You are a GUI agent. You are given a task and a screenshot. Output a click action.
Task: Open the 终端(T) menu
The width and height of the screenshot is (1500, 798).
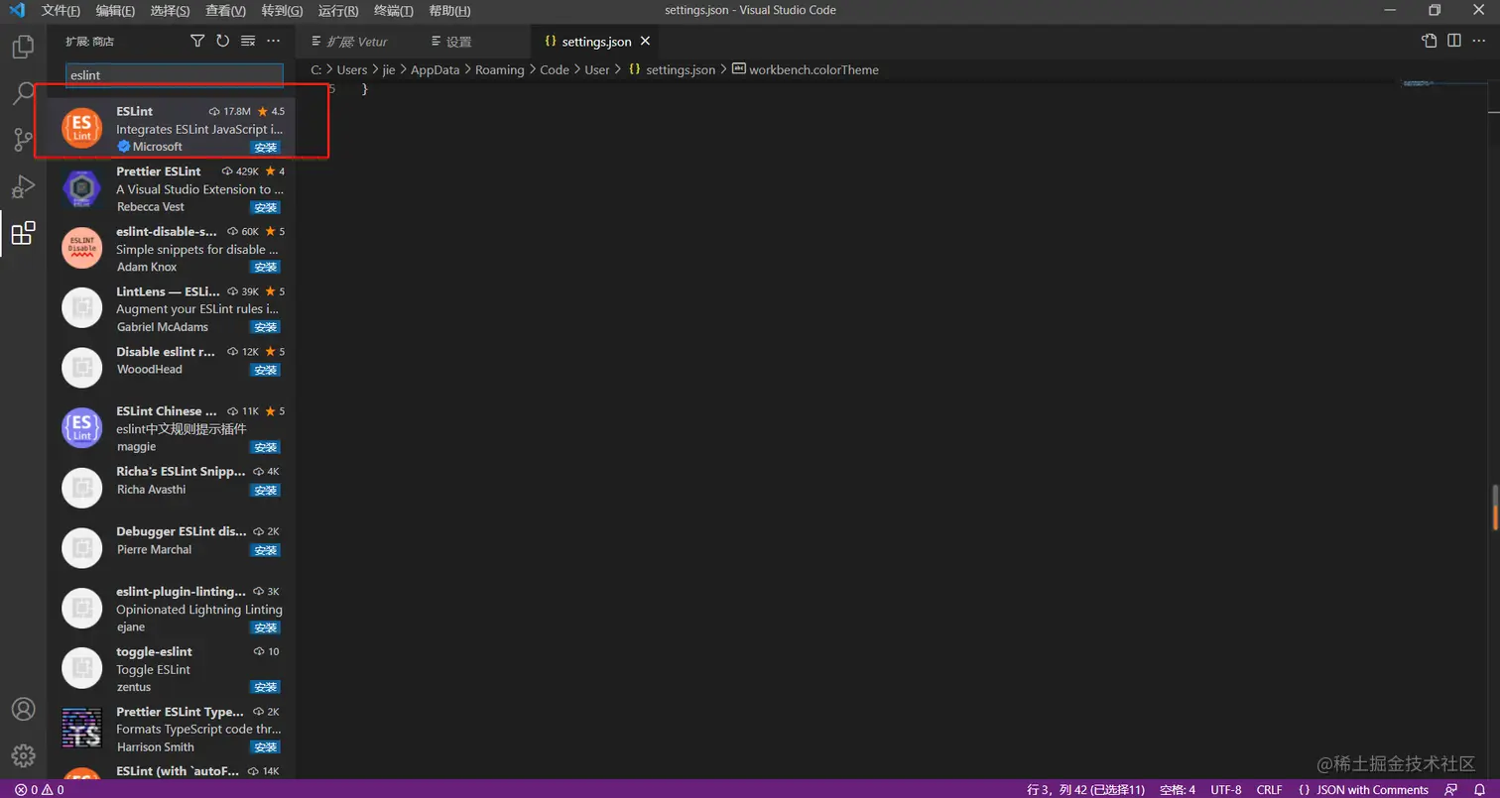[x=394, y=11]
